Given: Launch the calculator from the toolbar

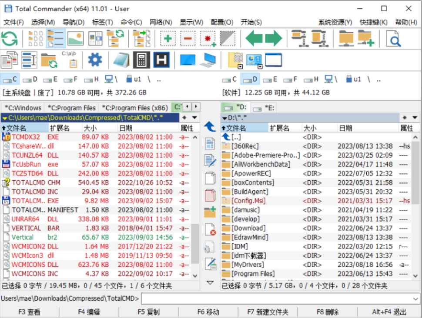Looking at the screenshot, I should click(x=141, y=61).
